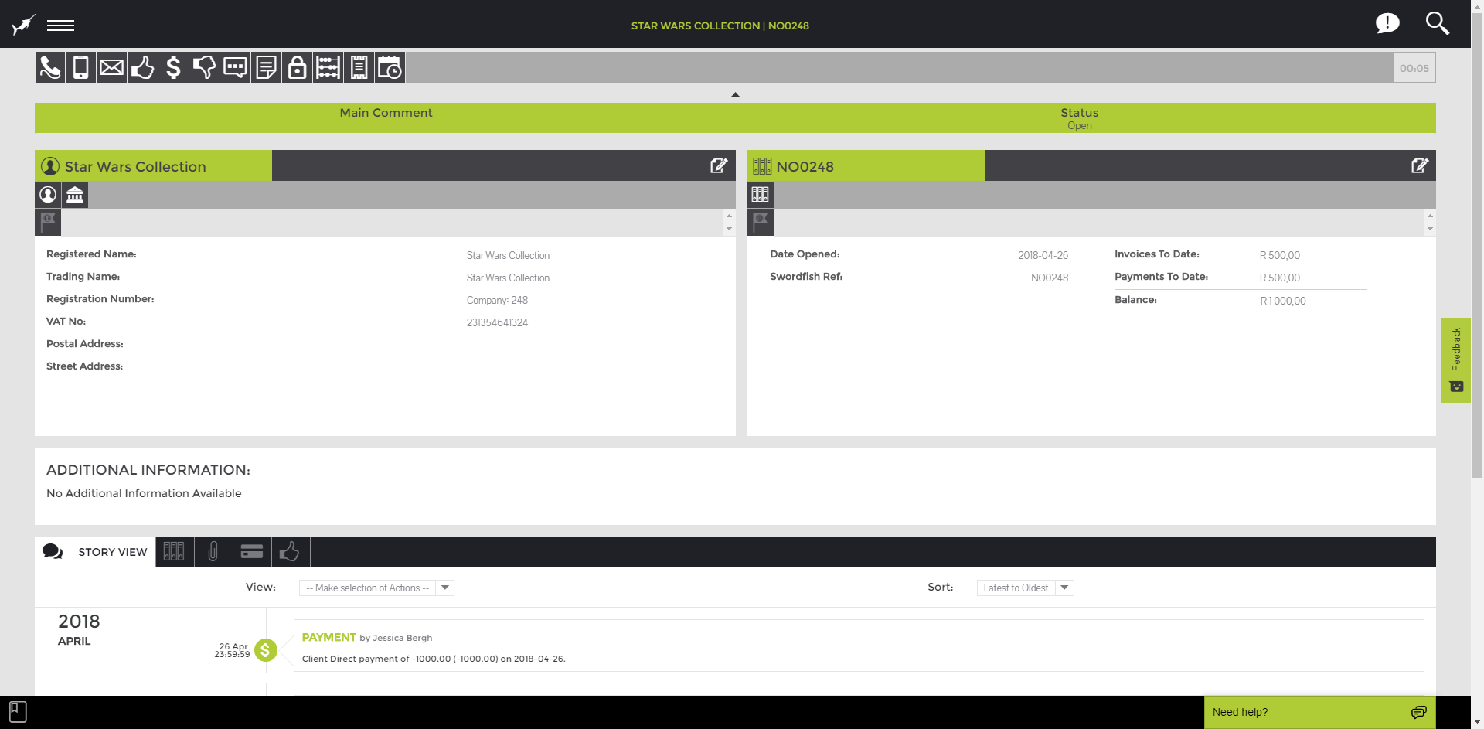Select the bank building tab in debtor panel
This screenshot has height=729, width=1484.
click(x=75, y=195)
